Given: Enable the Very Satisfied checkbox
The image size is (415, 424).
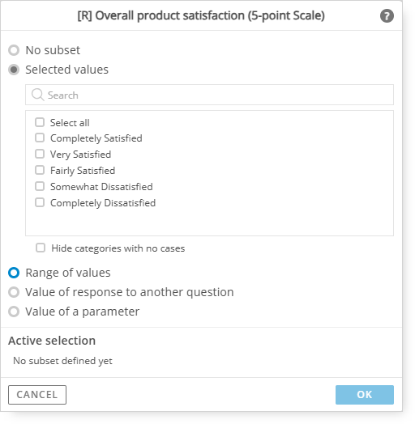Looking at the screenshot, I should click(x=40, y=154).
